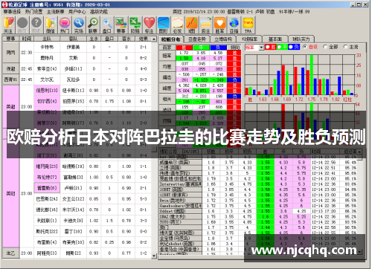Select the green 平 radio button
The width and height of the screenshot is (372, 269).
279,47
